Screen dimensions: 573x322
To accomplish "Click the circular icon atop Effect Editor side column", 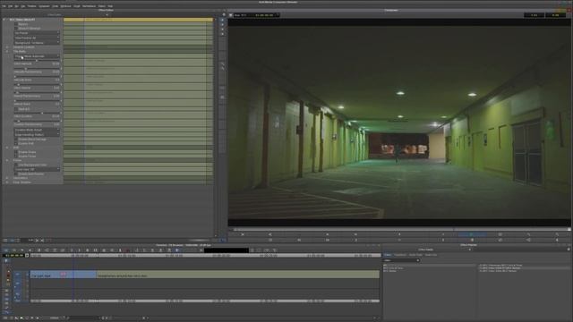I will [223, 14].
